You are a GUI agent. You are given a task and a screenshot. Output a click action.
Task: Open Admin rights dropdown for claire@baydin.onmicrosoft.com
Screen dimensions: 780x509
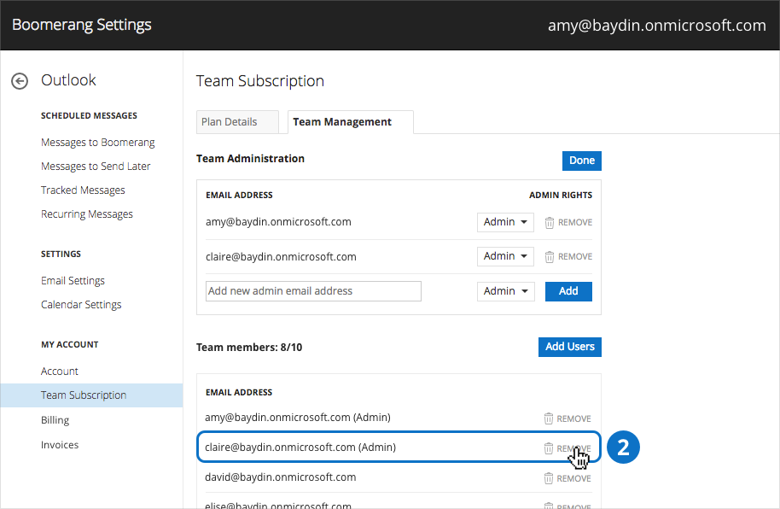click(x=505, y=256)
